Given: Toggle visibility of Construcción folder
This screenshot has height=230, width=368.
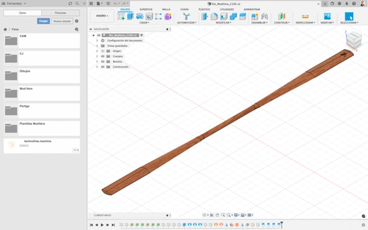Looking at the screenshot, I should click(103, 67).
